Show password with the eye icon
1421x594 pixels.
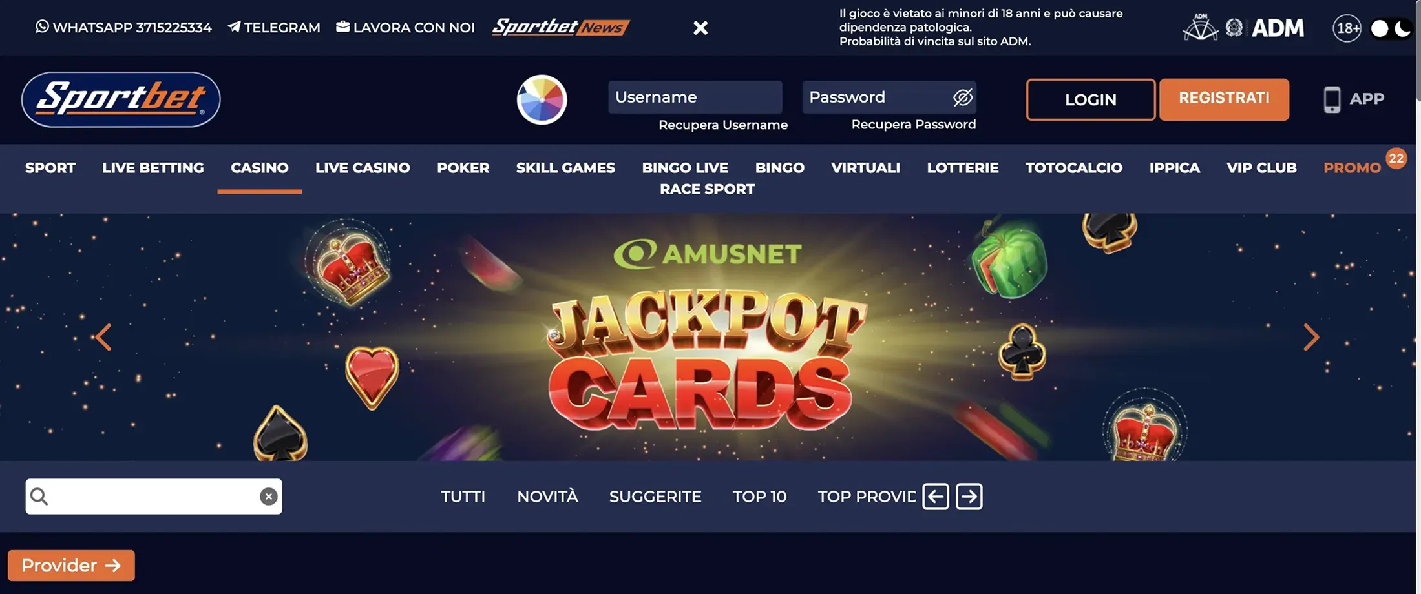[x=962, y=97]
